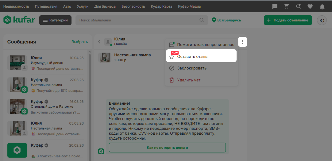Change region via Вся Беларусь
Image resolution: width=332 pixels, height=161 pixels.
pos(226,20)
